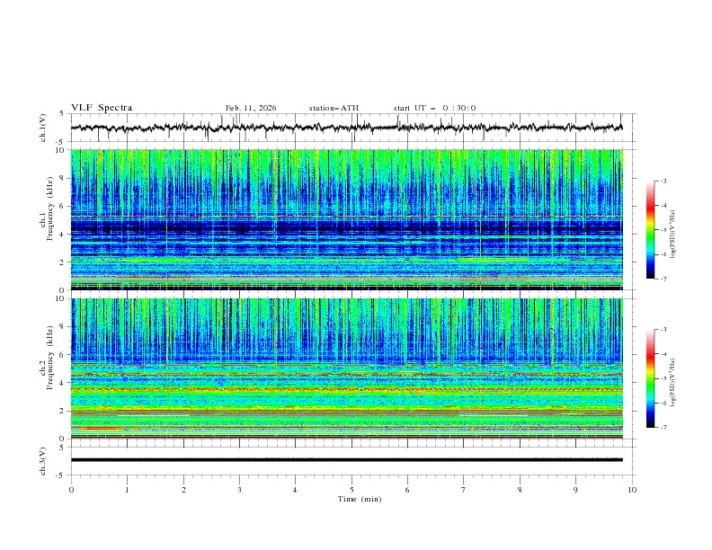Viewport: 712px width, 550px height.
Task: Click the "-7" label on ch.2 colorbar
Action: (x=663, y=427)
